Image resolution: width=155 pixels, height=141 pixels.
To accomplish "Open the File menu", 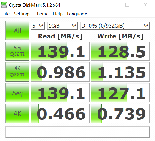I will point(6,14).
